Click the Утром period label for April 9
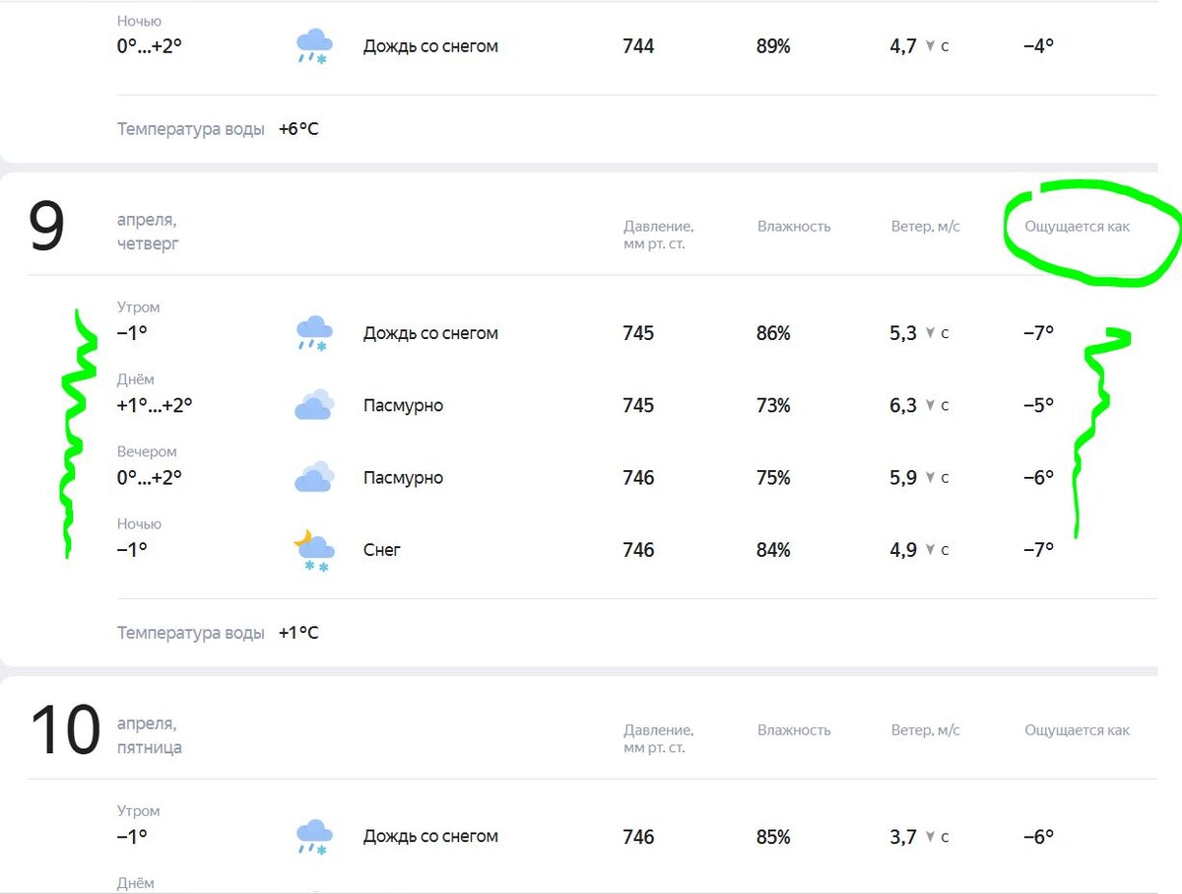 138,307
